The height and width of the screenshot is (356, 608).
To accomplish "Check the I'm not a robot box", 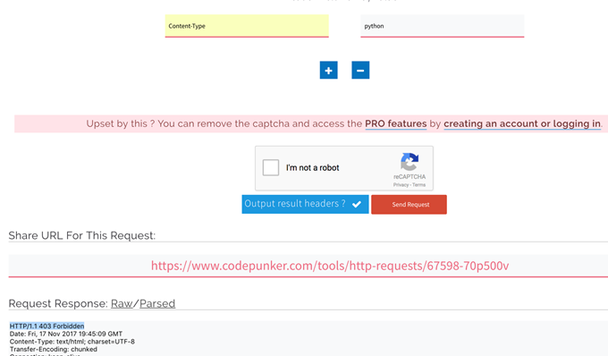I will pyautogui.click(x=271, y=167).
